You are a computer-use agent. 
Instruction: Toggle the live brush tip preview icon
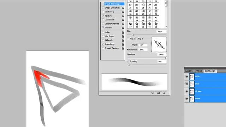[153, 93]
